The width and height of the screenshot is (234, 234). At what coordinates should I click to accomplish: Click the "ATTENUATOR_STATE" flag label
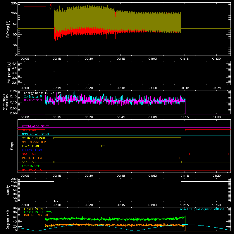pos(35,126)
